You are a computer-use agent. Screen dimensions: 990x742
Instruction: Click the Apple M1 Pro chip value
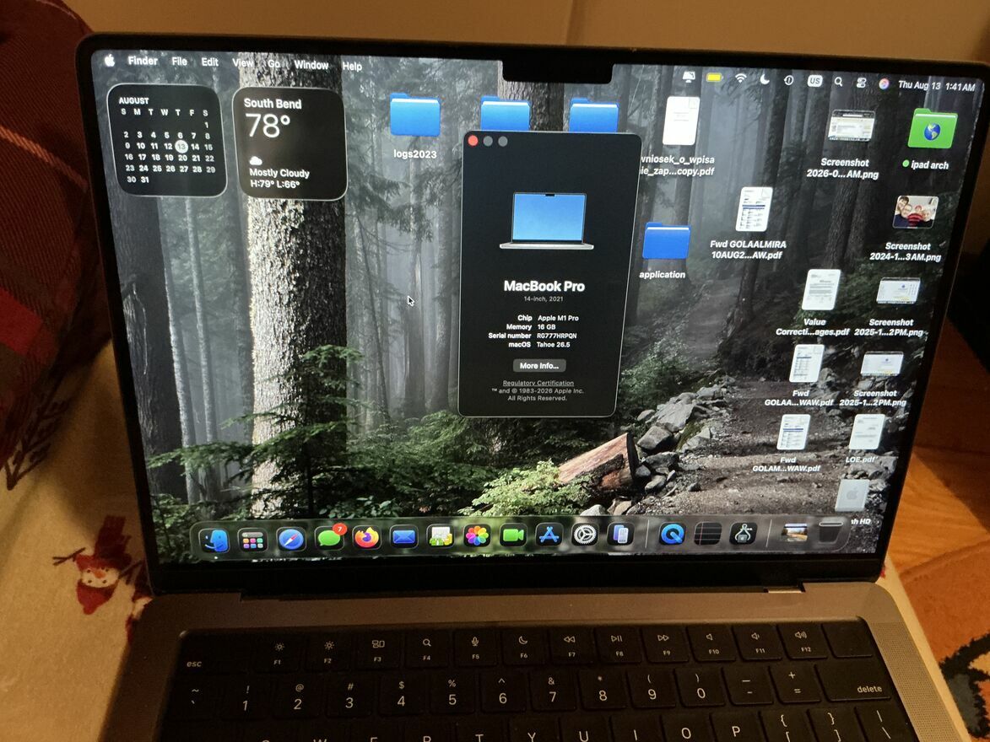[x=558, y=318]
